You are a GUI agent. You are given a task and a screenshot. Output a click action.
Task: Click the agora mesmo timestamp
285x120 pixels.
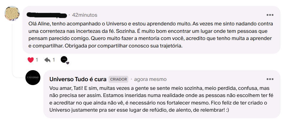coord(150,79)
